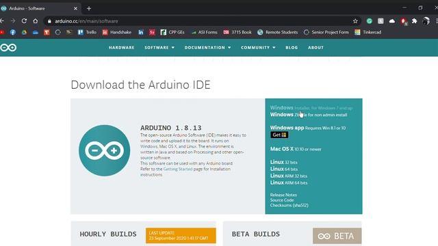The image size is (438, 246).
Task: Open the Handshake bookmark
Action: tap(117, 32)
